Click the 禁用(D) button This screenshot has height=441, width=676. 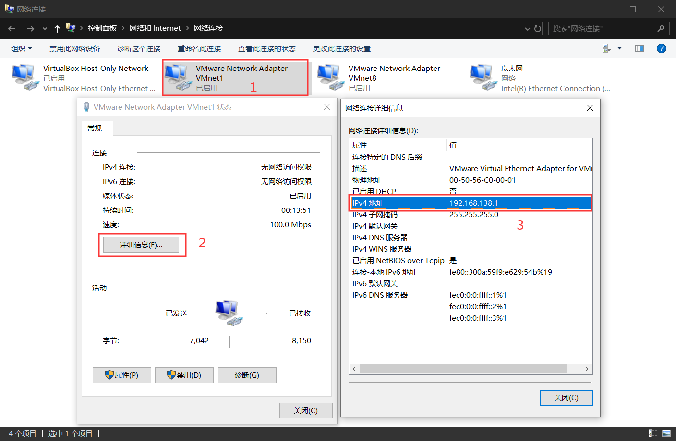[x=184, y=375]
